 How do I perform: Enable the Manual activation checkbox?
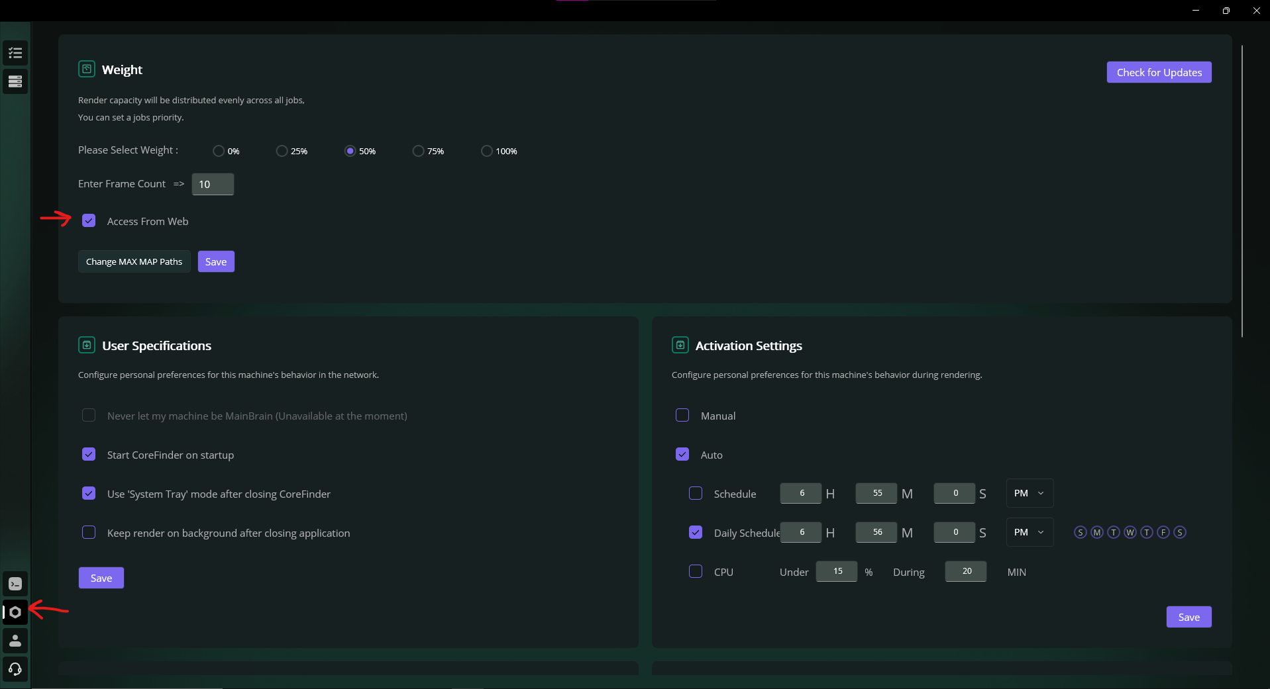pos(682,415)
